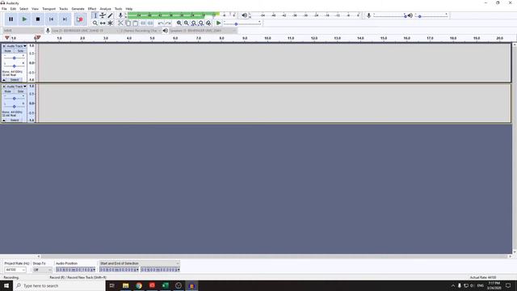Open the Snap-To dropdown
The image size is (517, 291).
pos(42,270)
